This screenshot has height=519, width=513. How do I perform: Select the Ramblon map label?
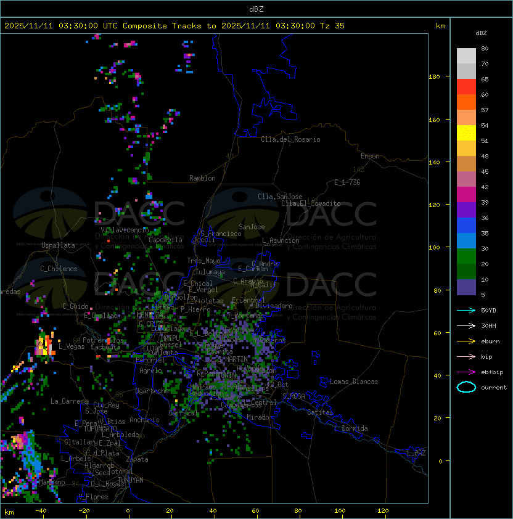click(x=202, y=178)
